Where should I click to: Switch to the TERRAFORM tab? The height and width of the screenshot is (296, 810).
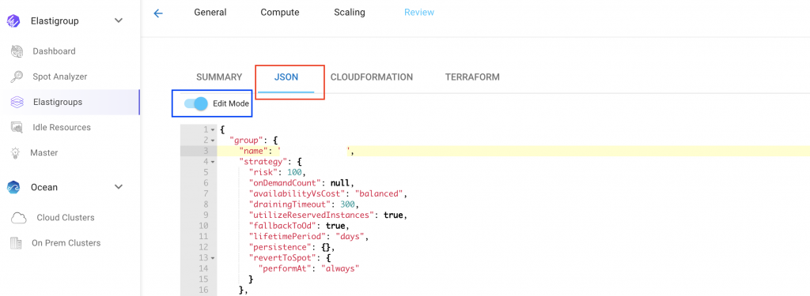click(472, 77)
